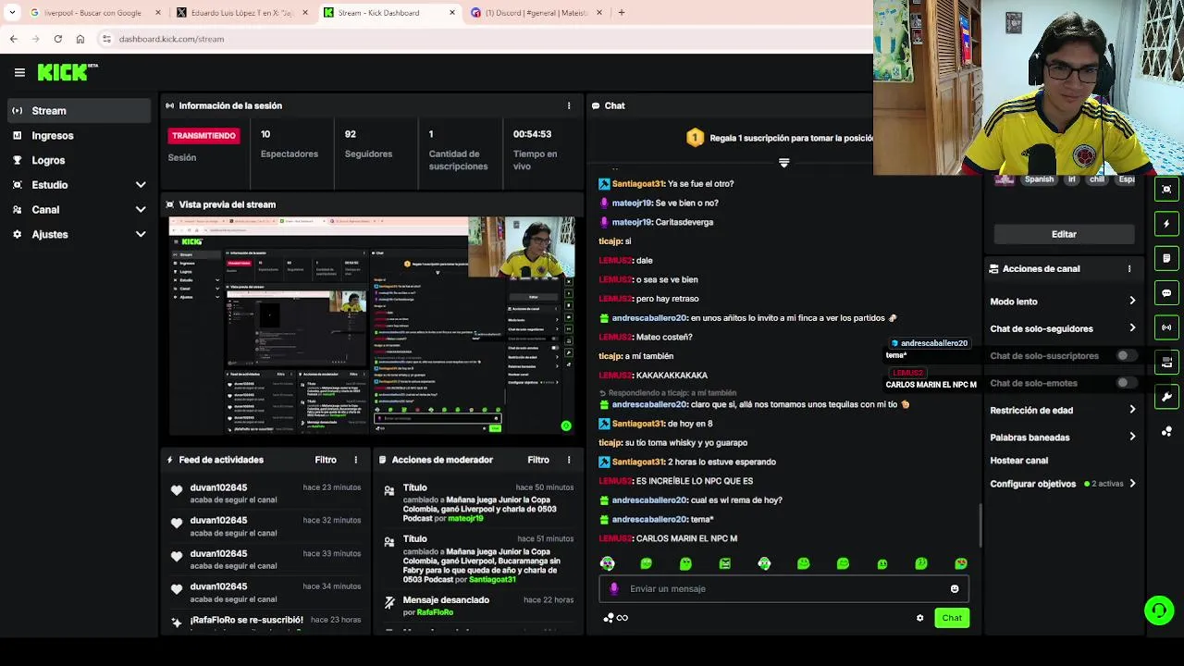Click the purple identity badge in message box
The height and width of the screenshot is (666, 1184).
point(614,588)
